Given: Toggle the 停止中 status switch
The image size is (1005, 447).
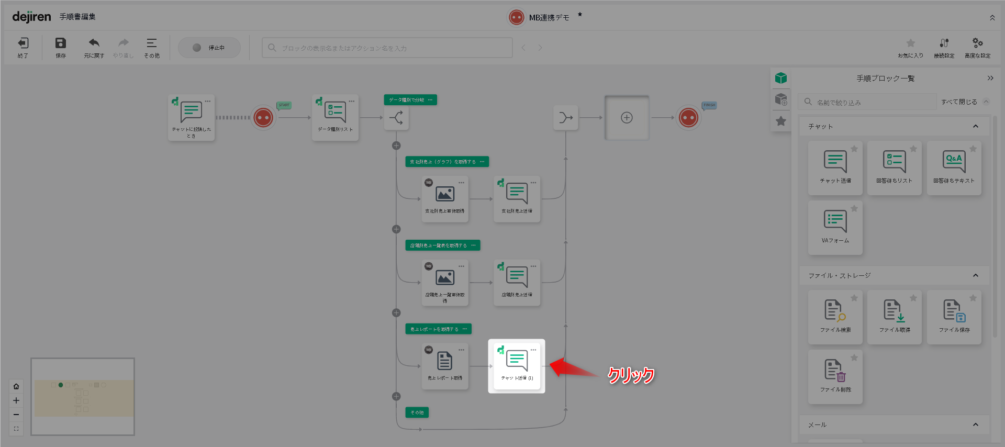Looking at the screenshot, I should 209,48.
